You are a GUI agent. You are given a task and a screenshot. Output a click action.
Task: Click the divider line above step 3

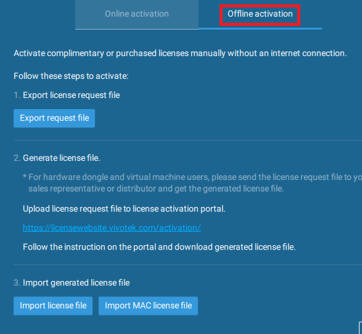point(187,264)
